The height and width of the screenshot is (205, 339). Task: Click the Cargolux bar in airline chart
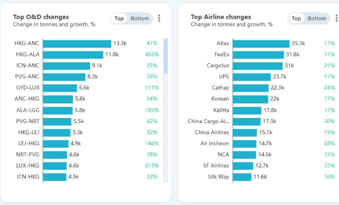point(258,66)
